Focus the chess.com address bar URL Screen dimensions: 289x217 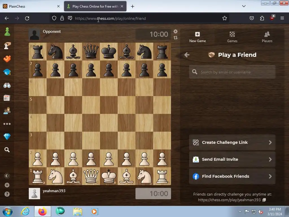click(x=110, y=18)
